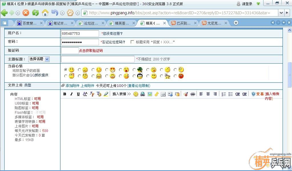This screenshot has height=171, width=292.
Task: Expand the address bar URL history dropdown
Action: click(281, 13)
